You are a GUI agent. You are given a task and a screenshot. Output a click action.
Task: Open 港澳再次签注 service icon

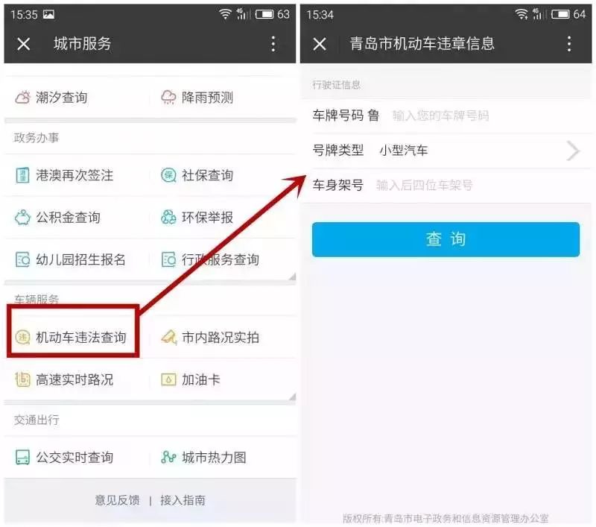pos(22,175)
